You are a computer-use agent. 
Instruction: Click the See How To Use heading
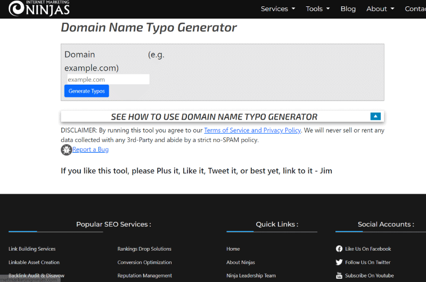pos(214,117)
